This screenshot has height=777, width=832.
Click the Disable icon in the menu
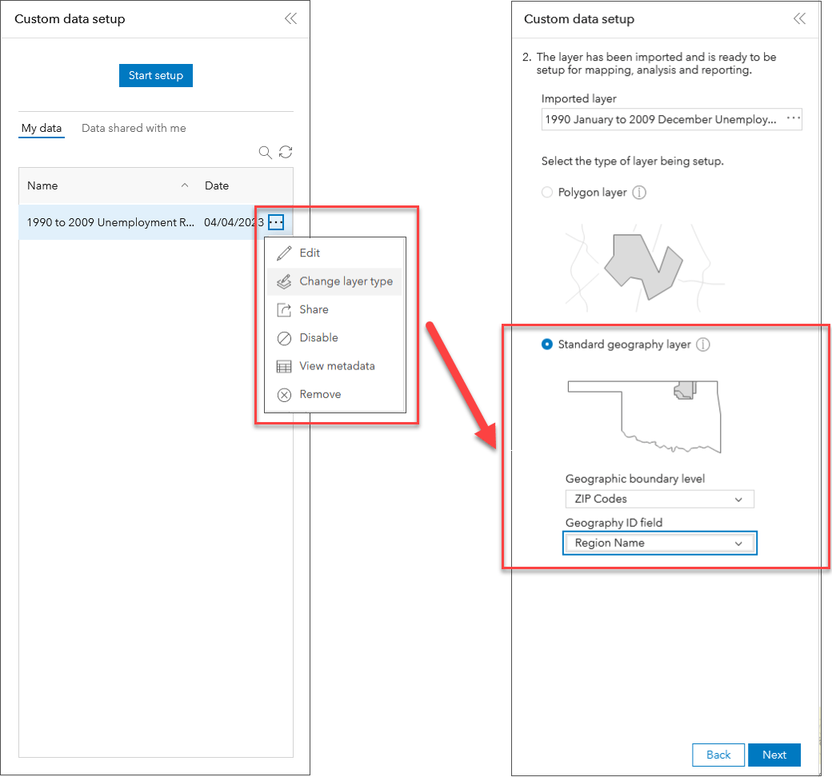click(x=285, y=337)
